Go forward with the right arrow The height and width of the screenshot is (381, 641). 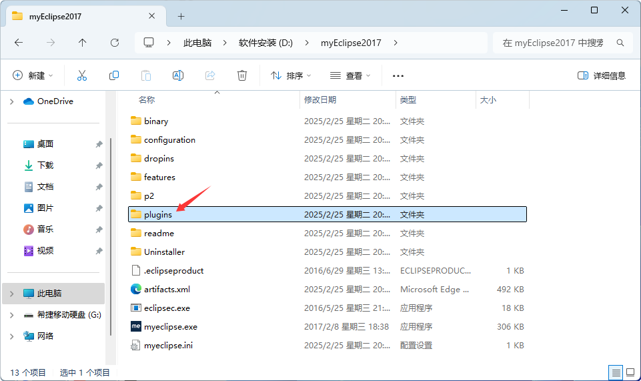click(x=51, y=43)
